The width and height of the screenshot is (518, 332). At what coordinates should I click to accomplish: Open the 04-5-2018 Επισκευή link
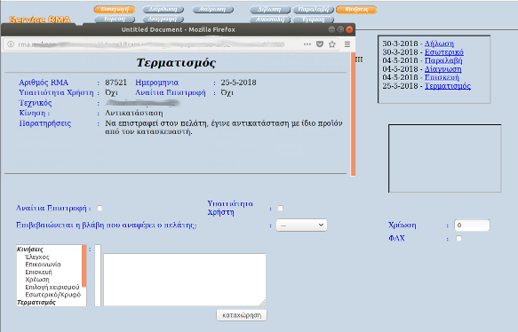click(442, 77)
